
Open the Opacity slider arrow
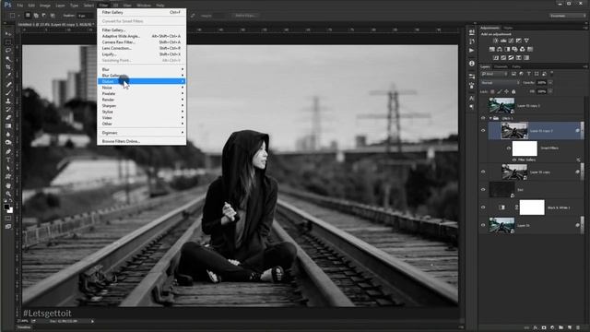(550, 82)
